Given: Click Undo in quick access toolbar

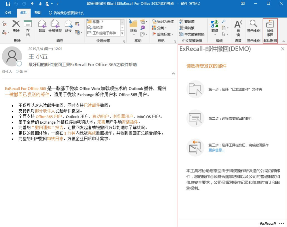Looking at the screenshot, I should [x=16, y=4].
